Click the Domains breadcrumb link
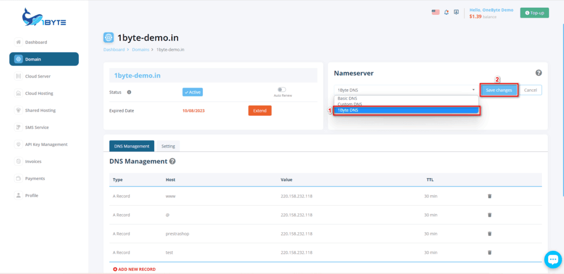The width and height of the screenshot is (564, 274). [140, 50]
